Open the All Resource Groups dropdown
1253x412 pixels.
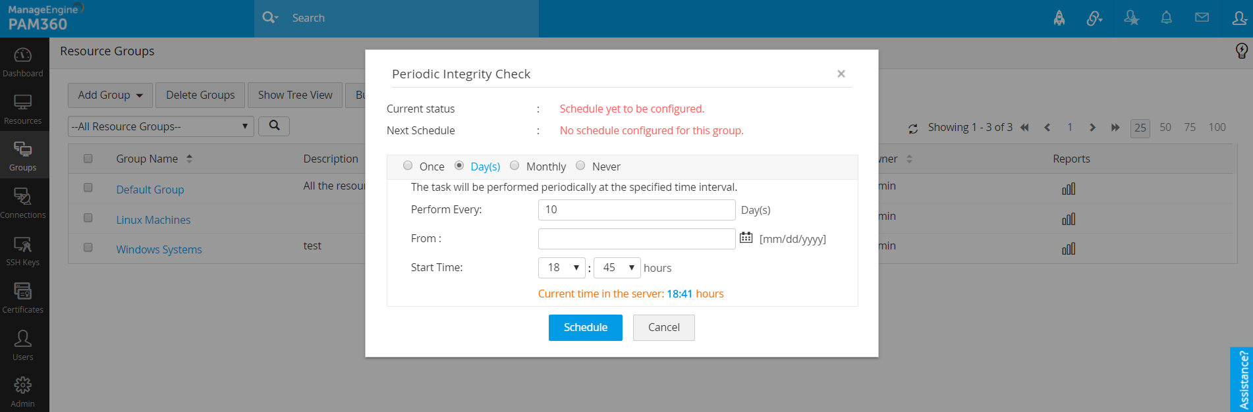coord(161,126)
